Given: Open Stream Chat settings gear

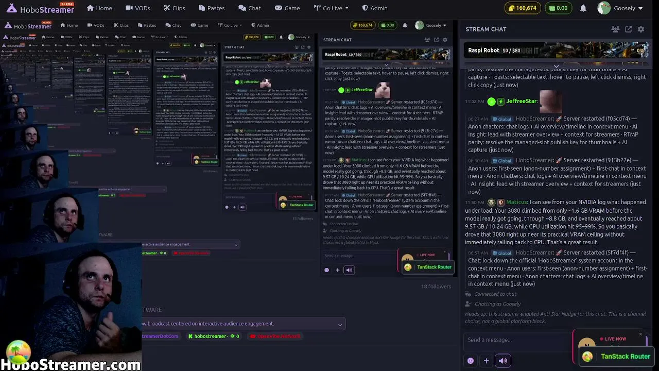Looking at the screenshot, I should click(641, 29).
